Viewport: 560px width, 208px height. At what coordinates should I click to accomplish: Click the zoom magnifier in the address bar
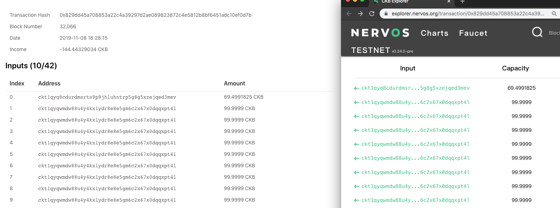coord(554,14)
